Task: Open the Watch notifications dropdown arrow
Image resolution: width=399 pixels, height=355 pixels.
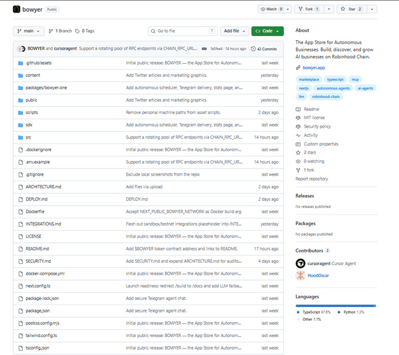Action: point(288,9)
